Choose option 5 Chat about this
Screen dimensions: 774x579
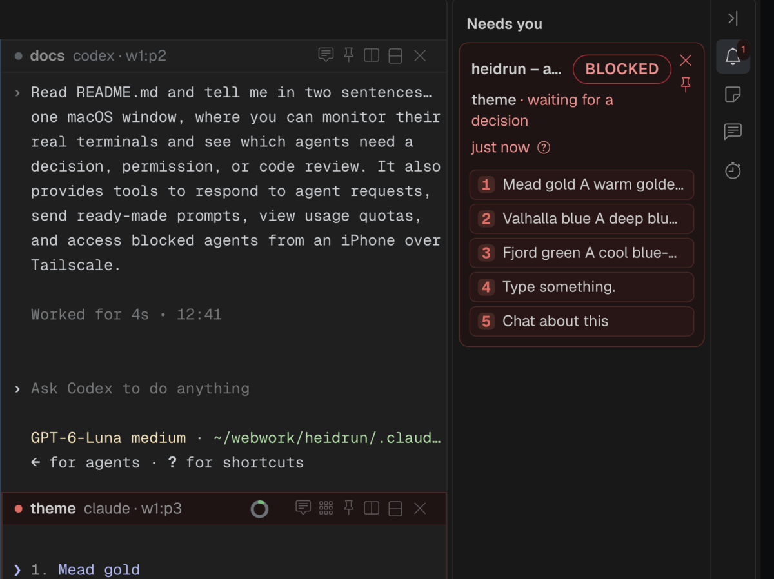coord(582,321)
